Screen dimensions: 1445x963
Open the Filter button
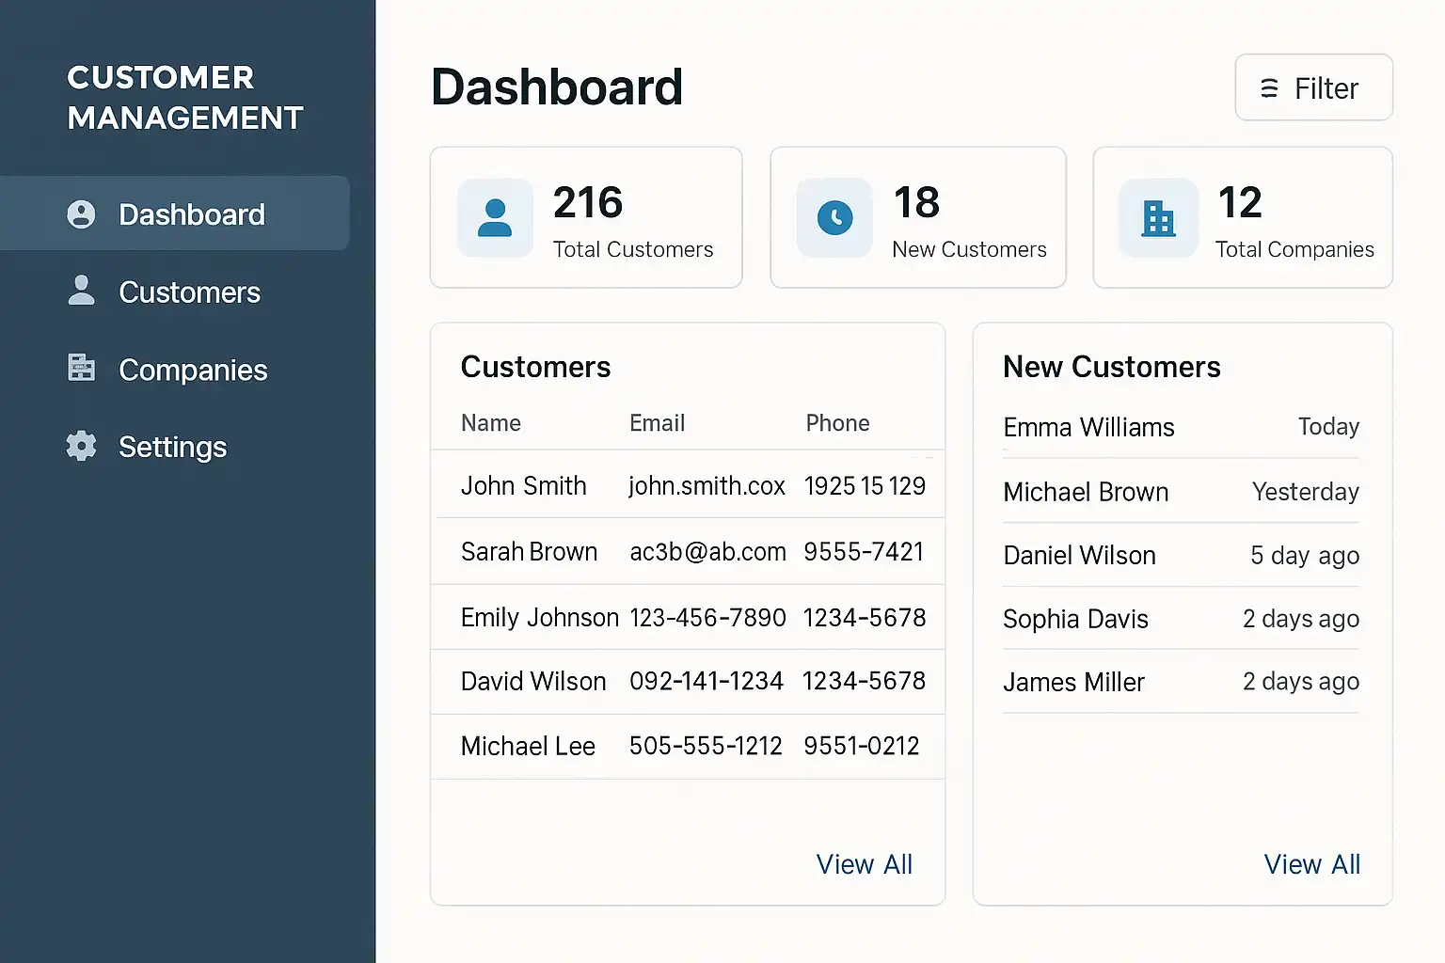coord(1313,87)
